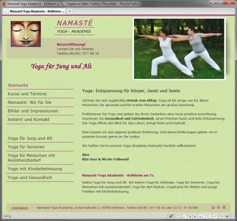This screenshot has height=221, width=237.
Task: Open Yoga und Gesundheit link
Action: 30,177
